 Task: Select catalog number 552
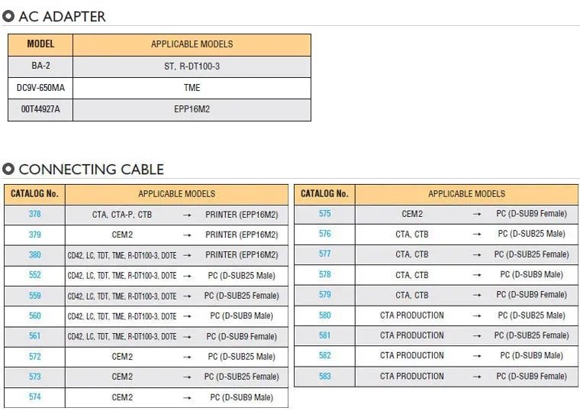35,275
